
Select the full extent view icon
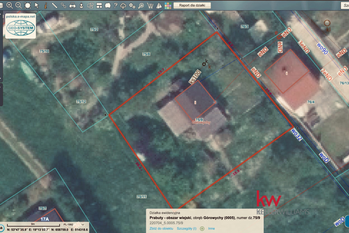[28, 5]
